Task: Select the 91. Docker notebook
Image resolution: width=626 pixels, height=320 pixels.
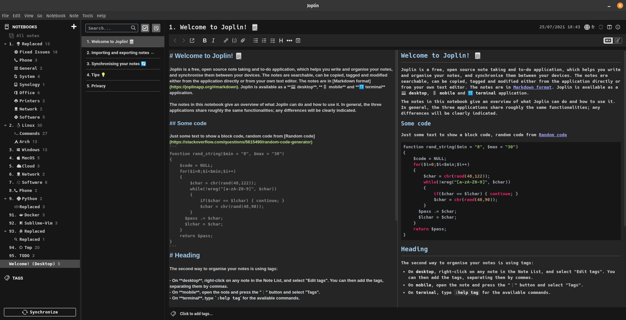Action: (x=40, y=215)
